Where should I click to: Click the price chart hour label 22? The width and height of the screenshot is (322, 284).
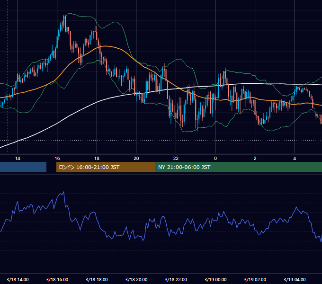[176, 159]
